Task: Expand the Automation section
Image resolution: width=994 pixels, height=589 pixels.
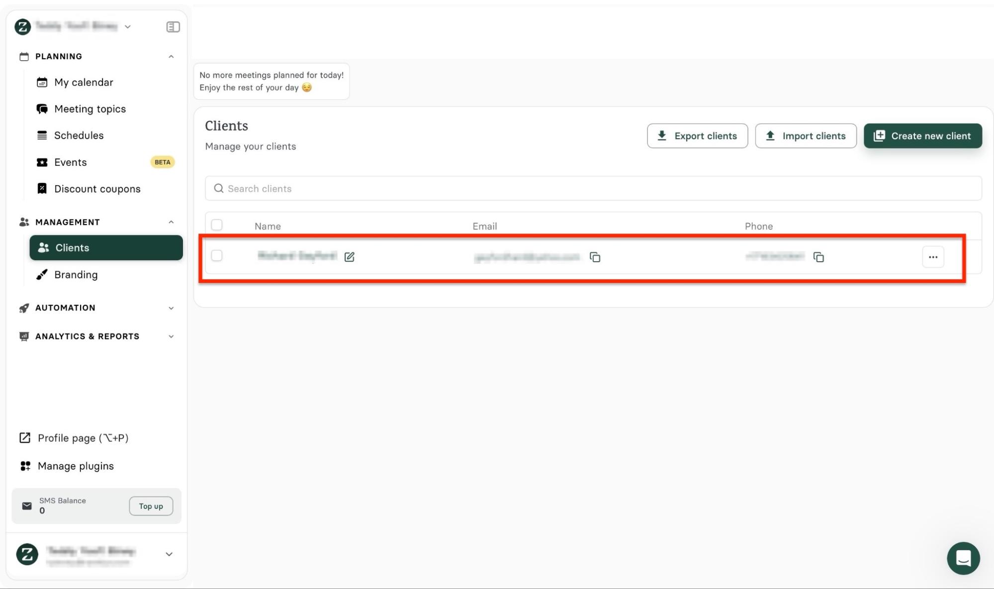Action: click(171, 308)
